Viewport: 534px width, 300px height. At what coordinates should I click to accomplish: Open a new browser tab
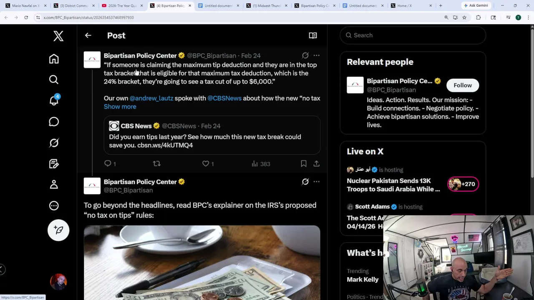(441, 5)
